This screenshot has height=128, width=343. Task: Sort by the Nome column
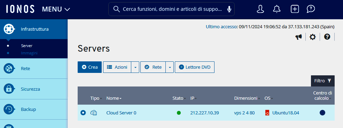point(114,98)
